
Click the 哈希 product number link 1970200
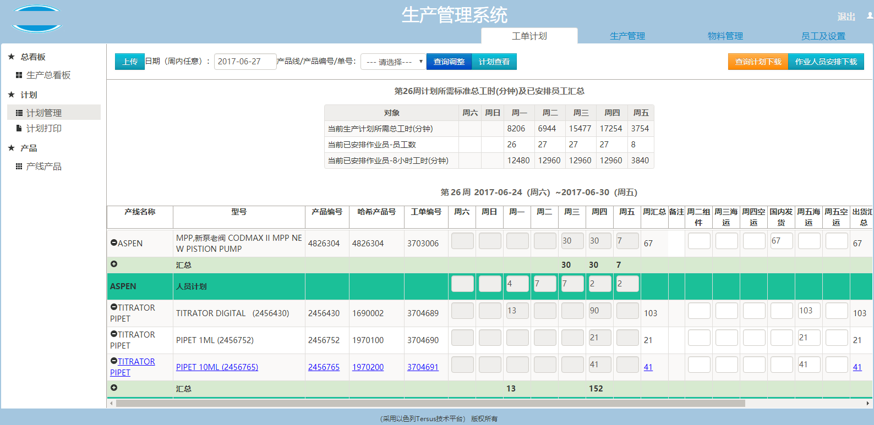click(x=368, y=367)
